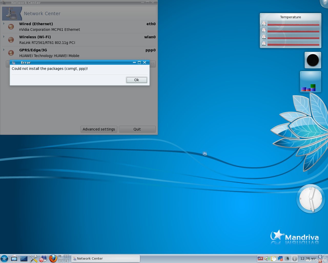Click the 12:28 am digital clock
Screen dimensions: 328x263
tap(308, 259)
